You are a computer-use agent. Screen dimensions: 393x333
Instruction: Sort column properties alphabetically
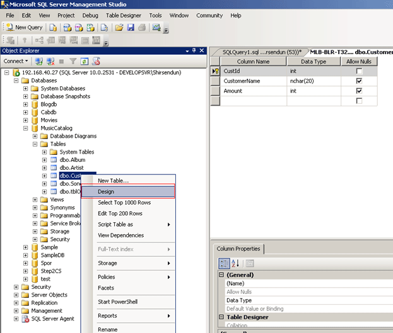235,263
